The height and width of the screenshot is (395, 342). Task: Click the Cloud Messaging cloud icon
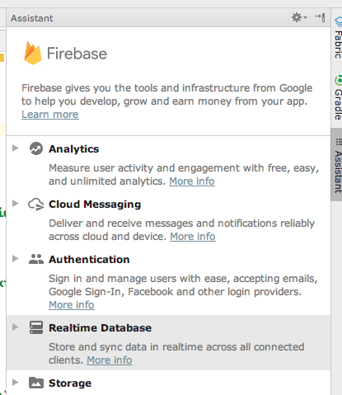(x=36, y=205)
